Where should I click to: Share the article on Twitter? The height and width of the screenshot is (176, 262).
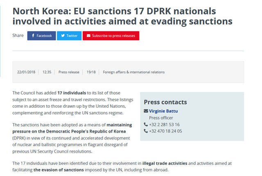(69, 36)
